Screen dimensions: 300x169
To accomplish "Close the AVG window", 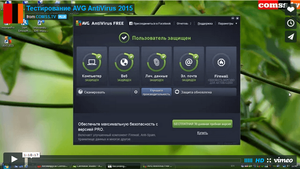I will [237, 18].
